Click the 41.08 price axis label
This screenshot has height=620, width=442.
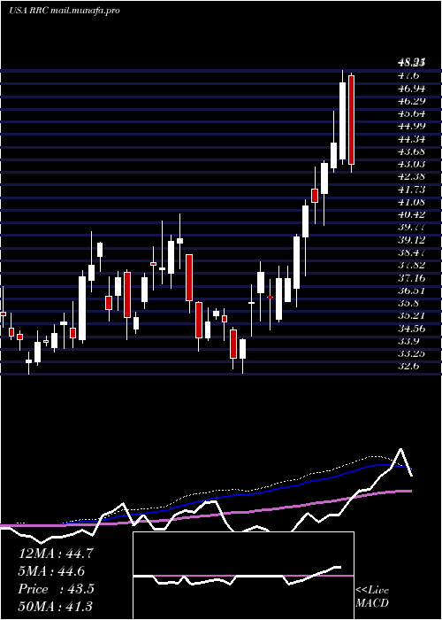point(411,202)
